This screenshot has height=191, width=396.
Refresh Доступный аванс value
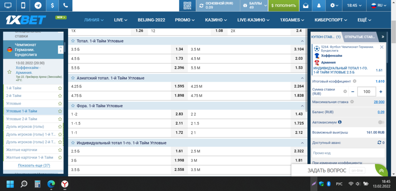(x=379, y=142)
